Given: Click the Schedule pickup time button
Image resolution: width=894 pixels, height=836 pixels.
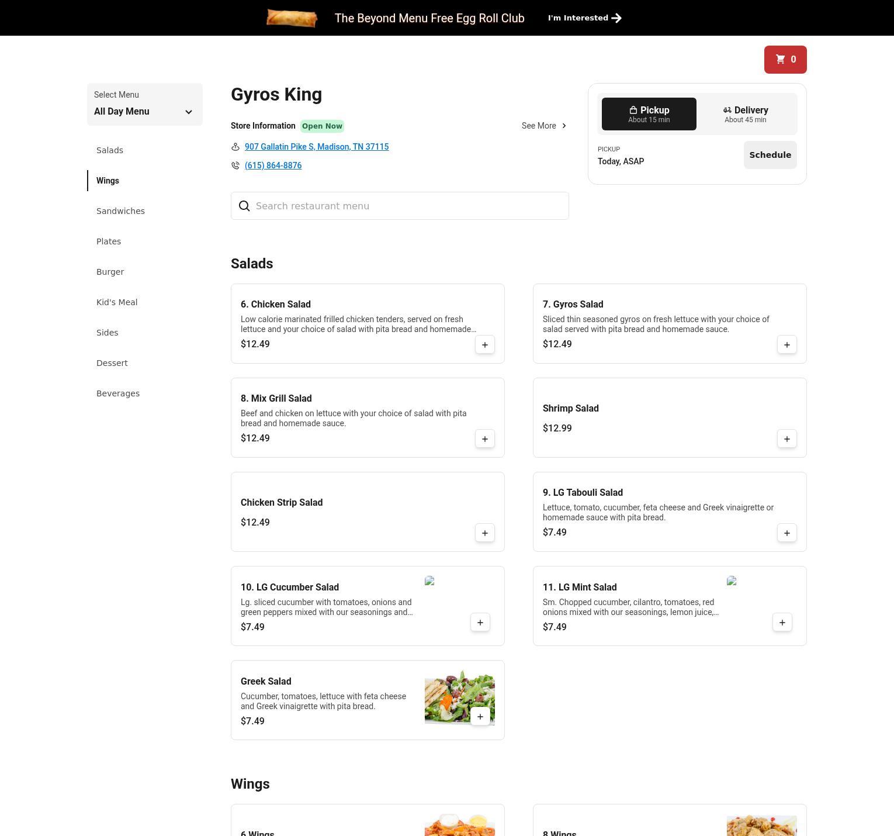Looking at the screenshot, I should pos(770,155).
